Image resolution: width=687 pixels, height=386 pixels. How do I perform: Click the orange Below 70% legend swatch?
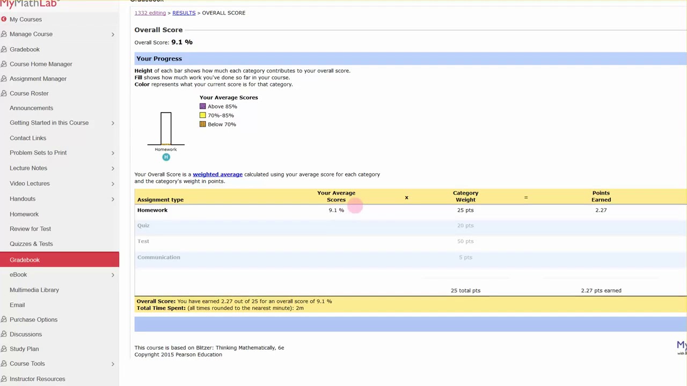pyautogui.click(x=202, y=124)
